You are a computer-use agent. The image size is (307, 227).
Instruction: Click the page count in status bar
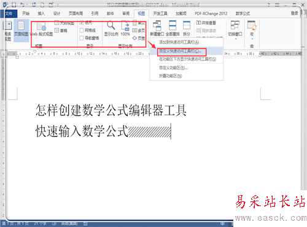(15, 224)
